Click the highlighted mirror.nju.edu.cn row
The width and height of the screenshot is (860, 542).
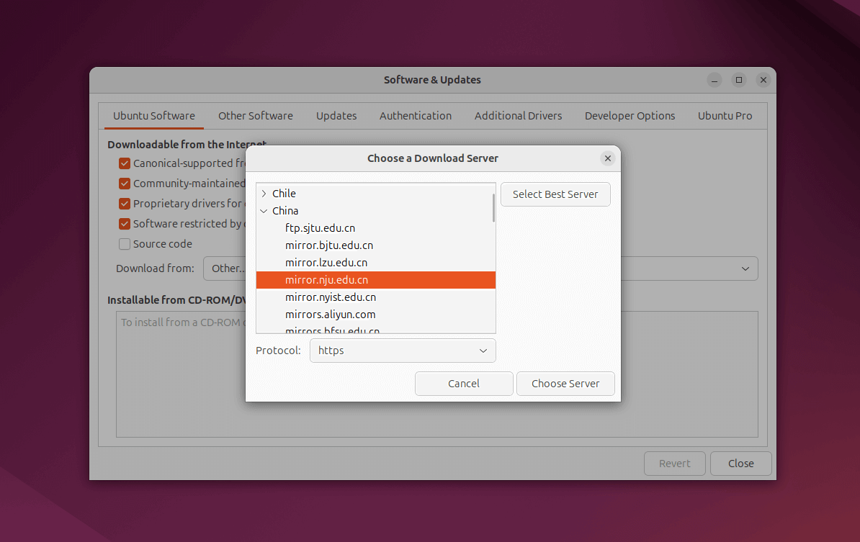[x=376, y=280]
